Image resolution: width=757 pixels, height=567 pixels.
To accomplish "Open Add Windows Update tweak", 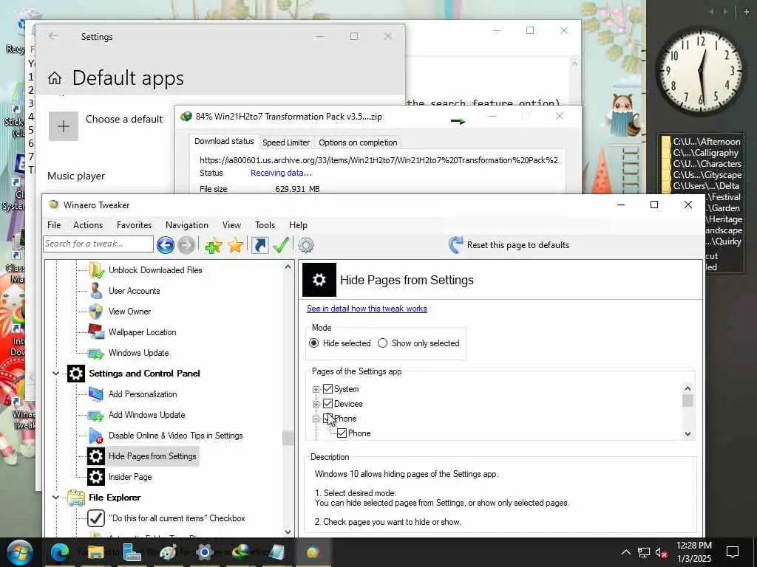I will [x=147, y=415].
